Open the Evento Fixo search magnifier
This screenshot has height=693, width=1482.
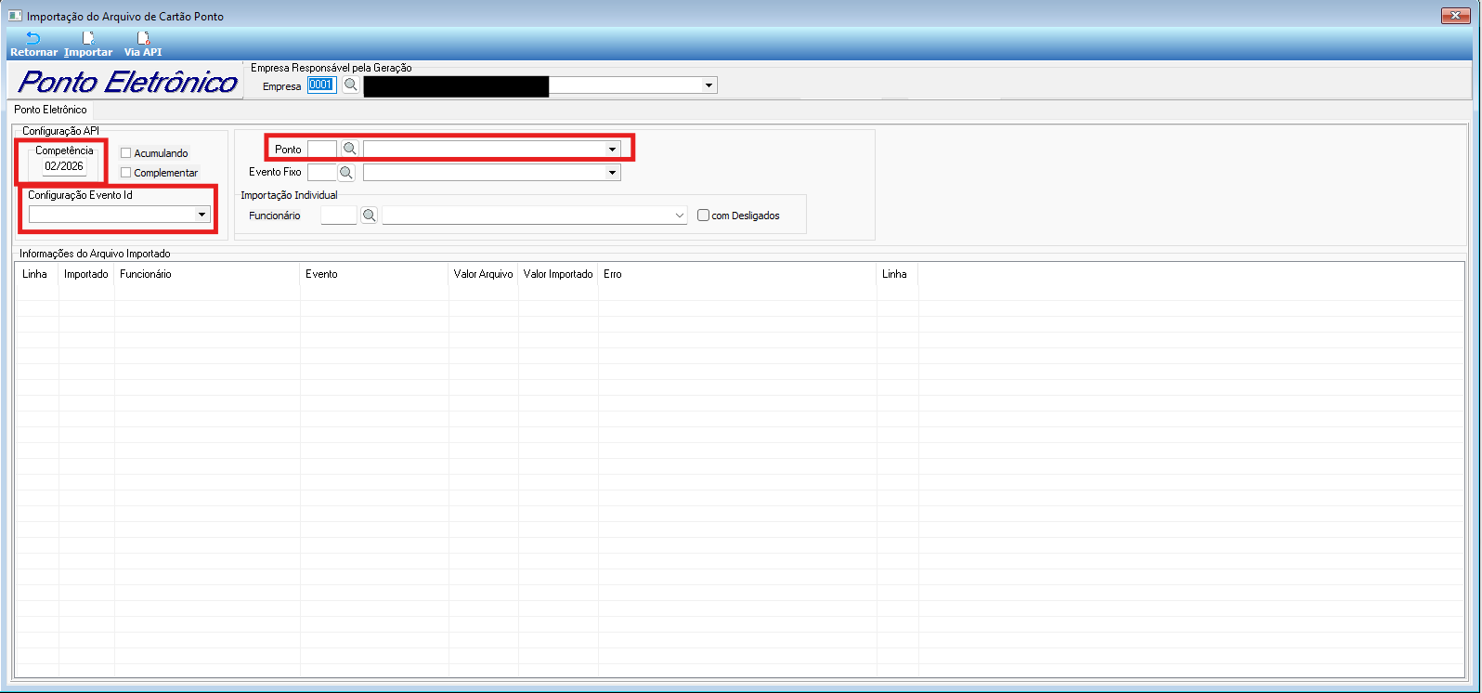(x=346, y=173)
